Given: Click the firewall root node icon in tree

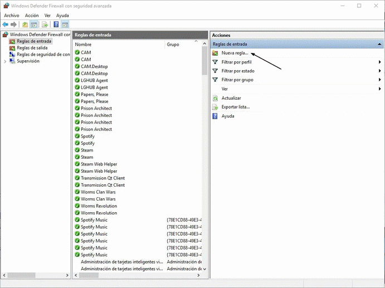Looking at the screenshot, I should 6,35.
